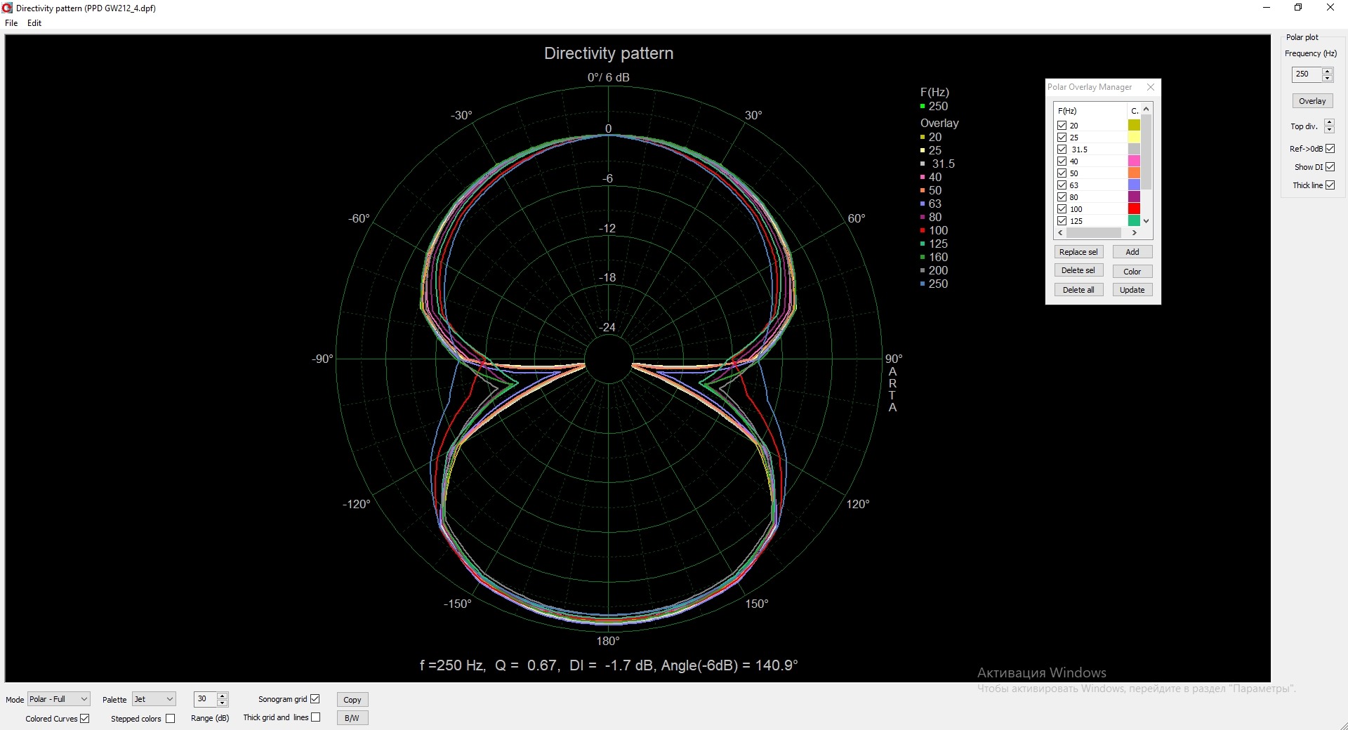Click the overlay list scroll up arrow
Screen dimensions: 1348x730
[1147, 109]
